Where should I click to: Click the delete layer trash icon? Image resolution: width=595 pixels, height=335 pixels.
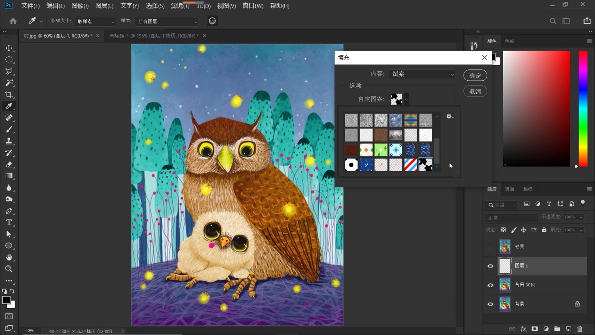point(580,329)
